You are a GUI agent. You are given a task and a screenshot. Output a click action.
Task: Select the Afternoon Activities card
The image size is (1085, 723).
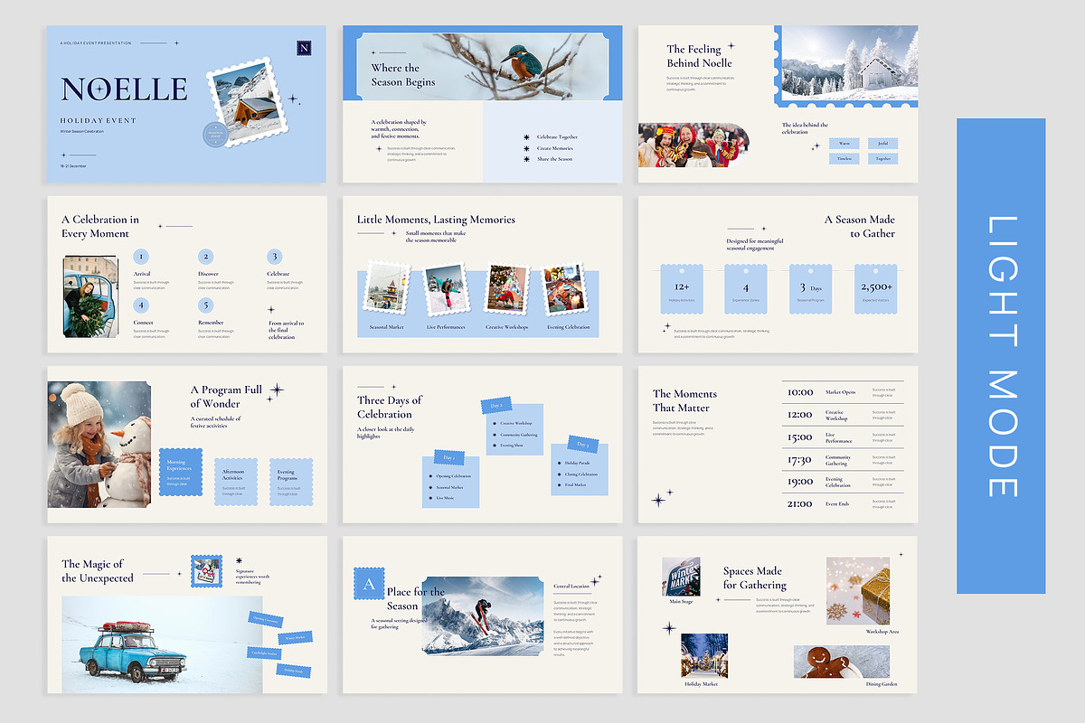point(235,482)
